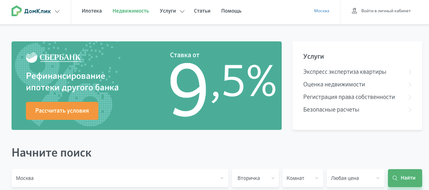
Task: Open Экспресс экспертиза квартиры service link
Action: [345, 72]
